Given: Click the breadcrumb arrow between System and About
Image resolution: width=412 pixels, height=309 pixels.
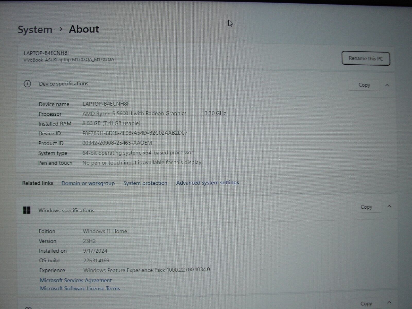Looking at the screenshot, I should point(61,29).
